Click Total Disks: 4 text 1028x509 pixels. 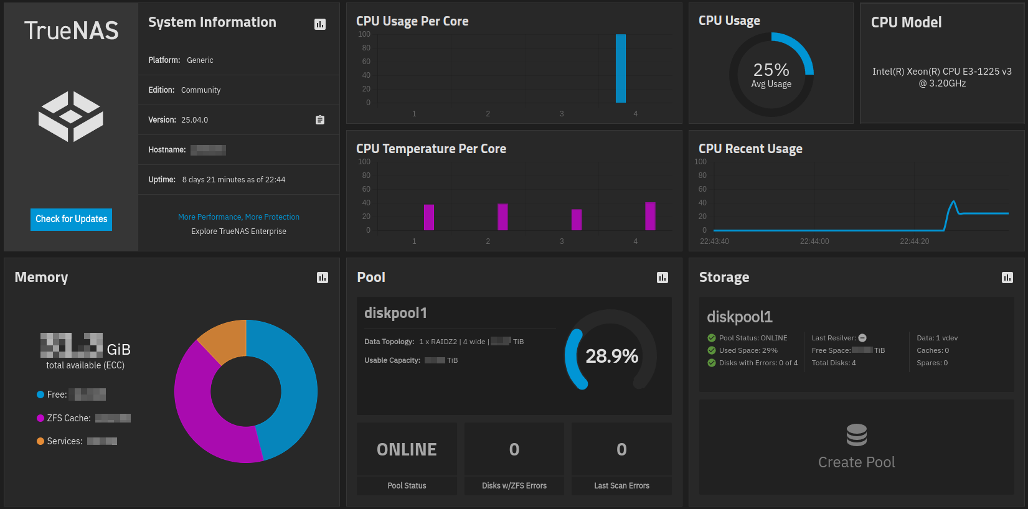tap(834, 363)
